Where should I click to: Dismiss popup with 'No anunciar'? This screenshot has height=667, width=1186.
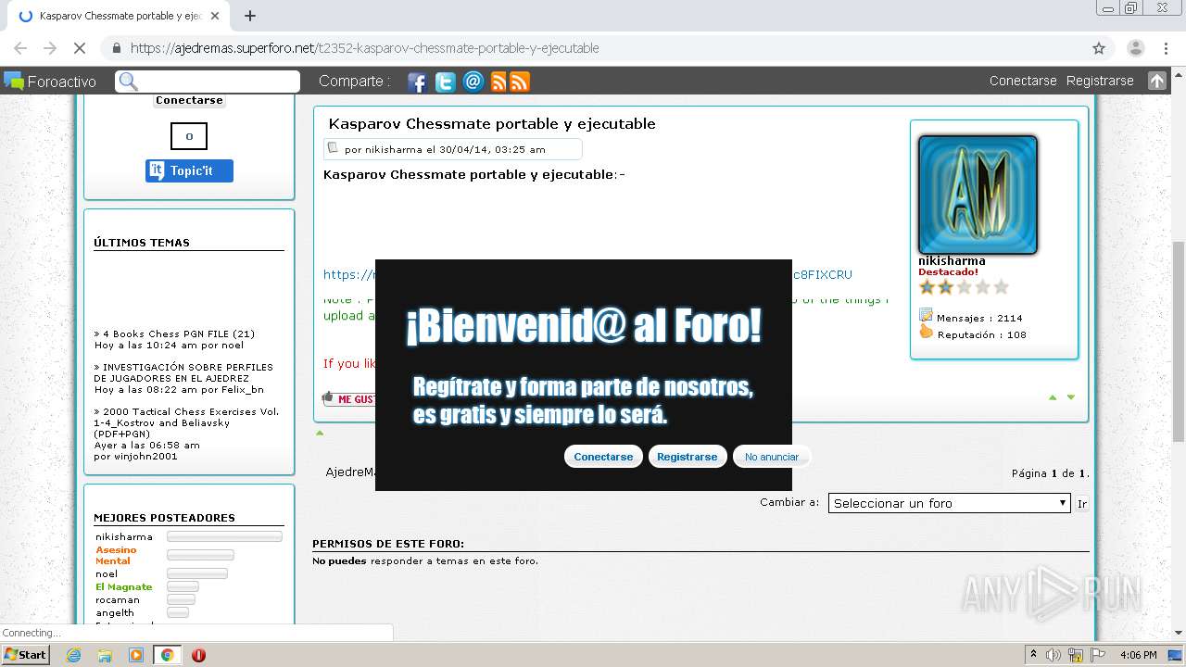pyautogui.click(x=772, y=457)
